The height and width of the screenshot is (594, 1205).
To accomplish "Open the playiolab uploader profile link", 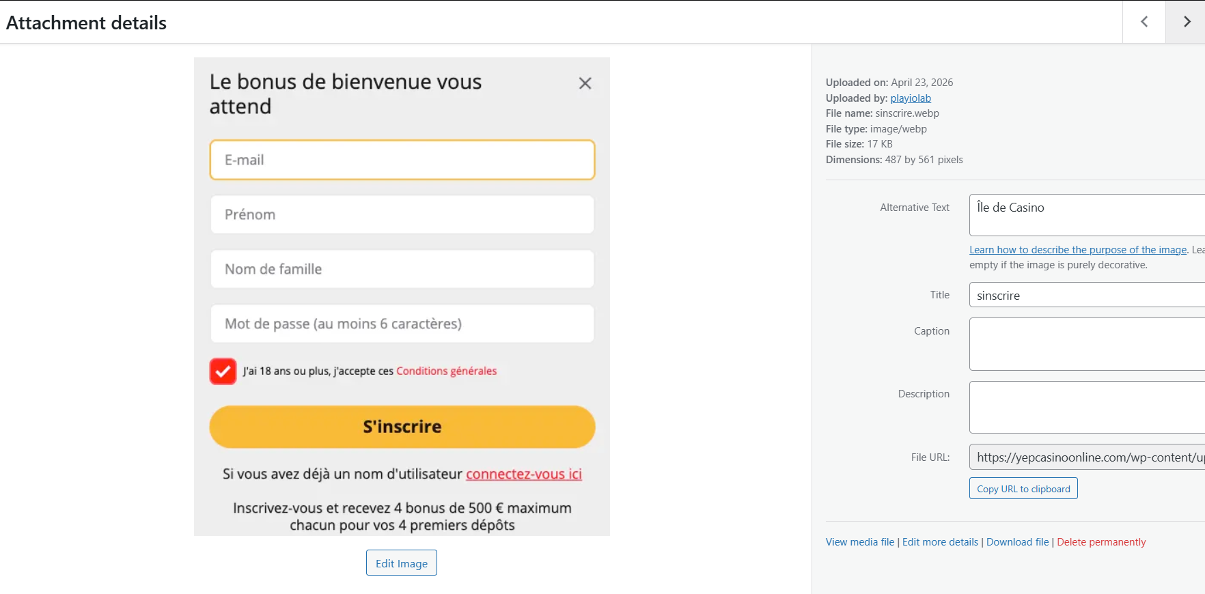I will point(910,98).
